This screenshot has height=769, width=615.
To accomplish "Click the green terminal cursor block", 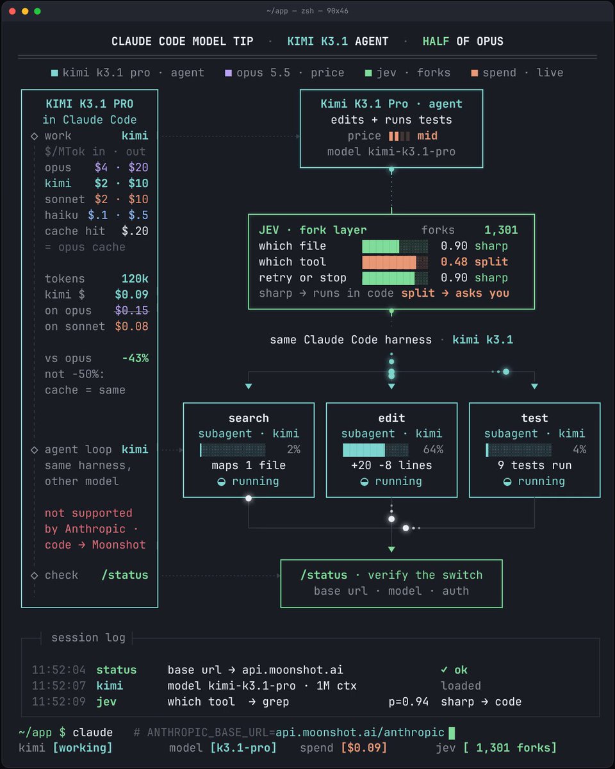I will pyautogui.click(x=452, y=732).
